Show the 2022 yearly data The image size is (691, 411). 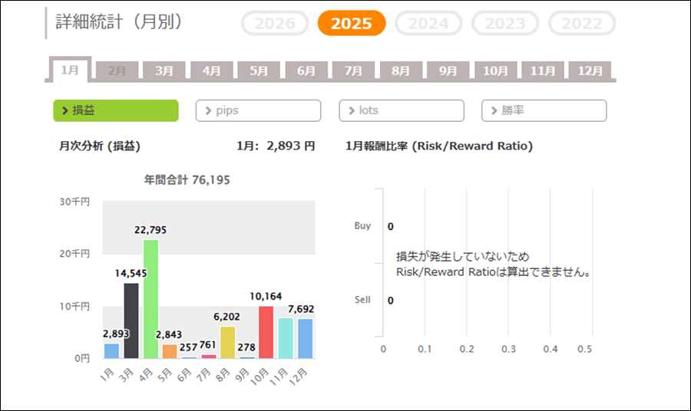click(x=582, y=24)
